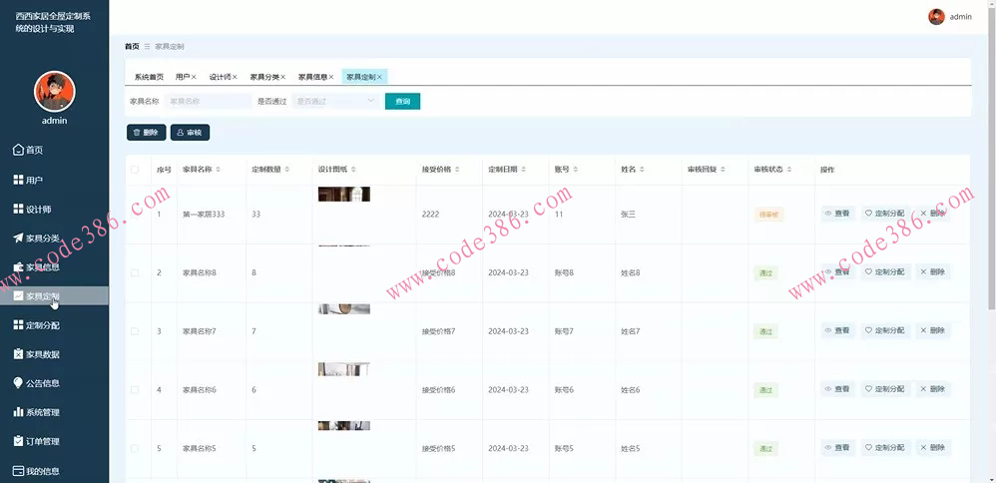This screenshot has width=996, height=483.
Task: Focus the 家具名称 search field
Action: [x=209, y=101]
